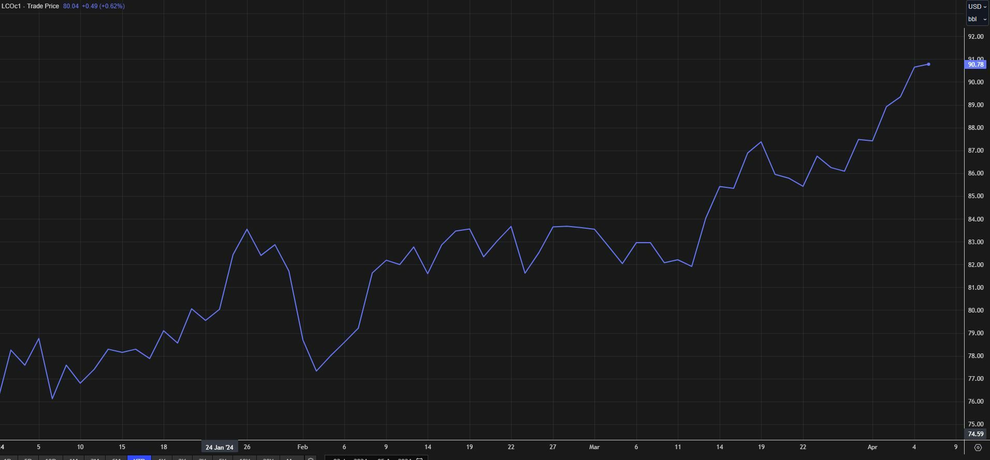Choose the 3M time range button
990x460 pixels.
point(95,458)
